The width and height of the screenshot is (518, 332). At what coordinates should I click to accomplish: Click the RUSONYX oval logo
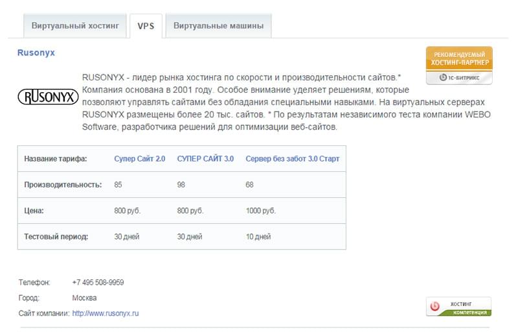pos(48,97)
